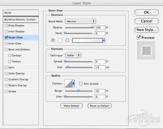Expand the gradient picker arrow
Screen dimensions: 163x129
pos(104,40)
